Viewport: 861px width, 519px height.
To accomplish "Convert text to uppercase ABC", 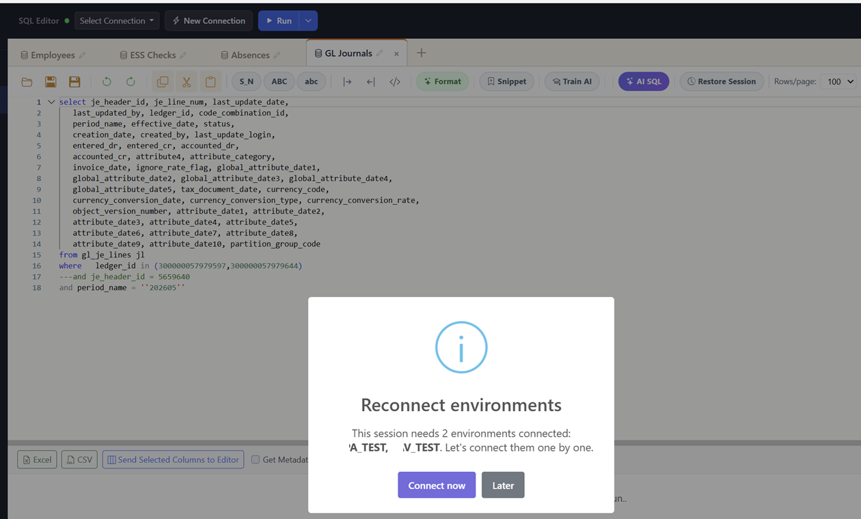I will pos(279,81).
